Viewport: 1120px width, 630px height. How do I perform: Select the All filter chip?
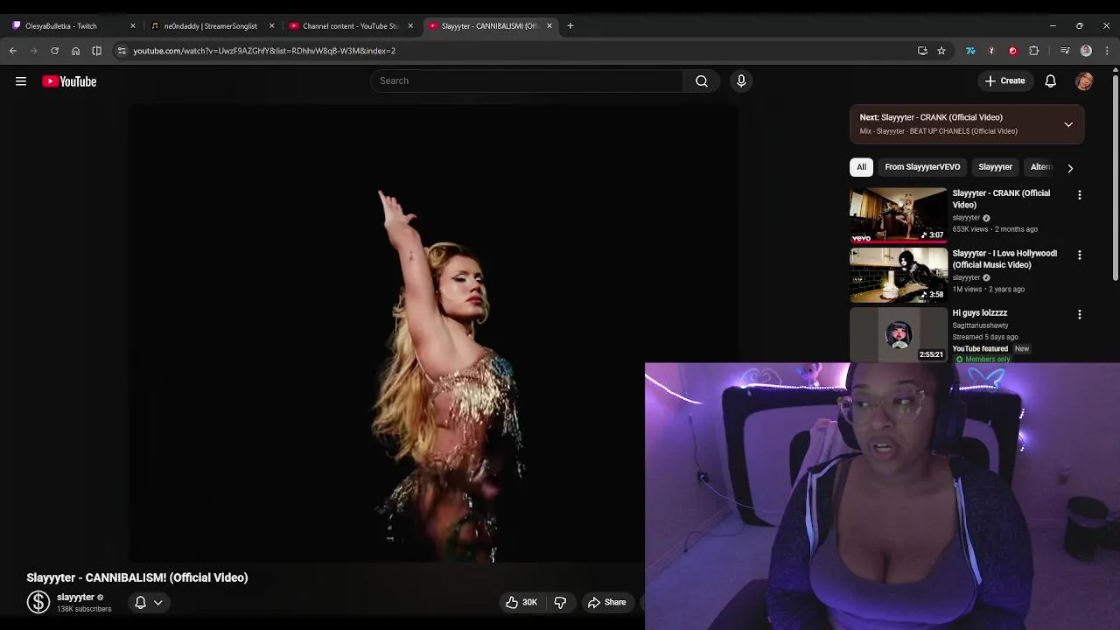coord(861,167)
